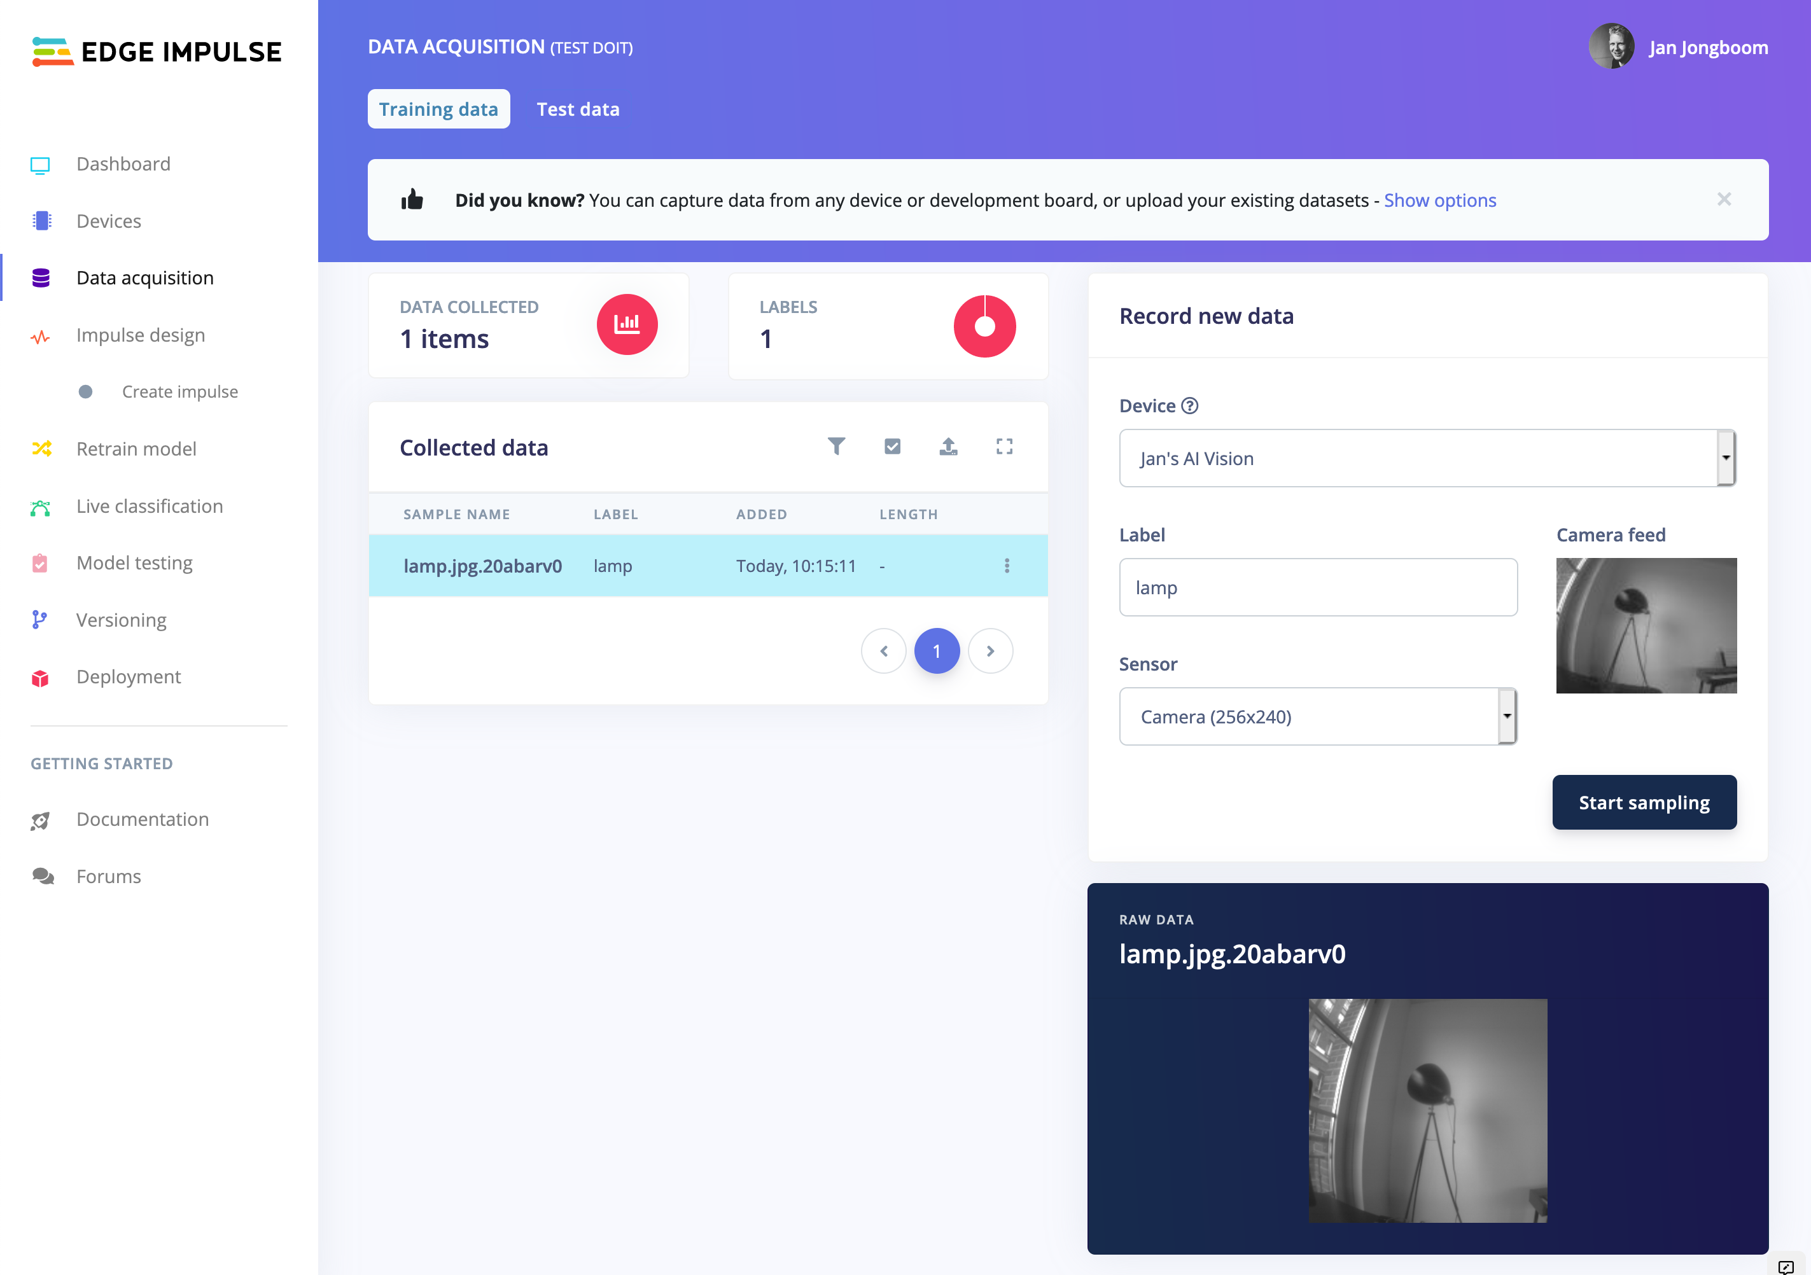
Task: Click the upload data icon
Action: 948,446
